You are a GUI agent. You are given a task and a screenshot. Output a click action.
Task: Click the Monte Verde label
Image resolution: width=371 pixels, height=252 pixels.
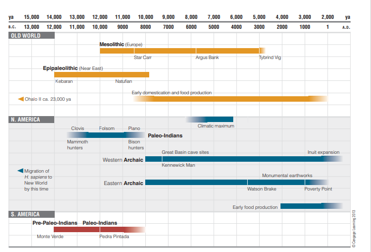pos(50,237)
